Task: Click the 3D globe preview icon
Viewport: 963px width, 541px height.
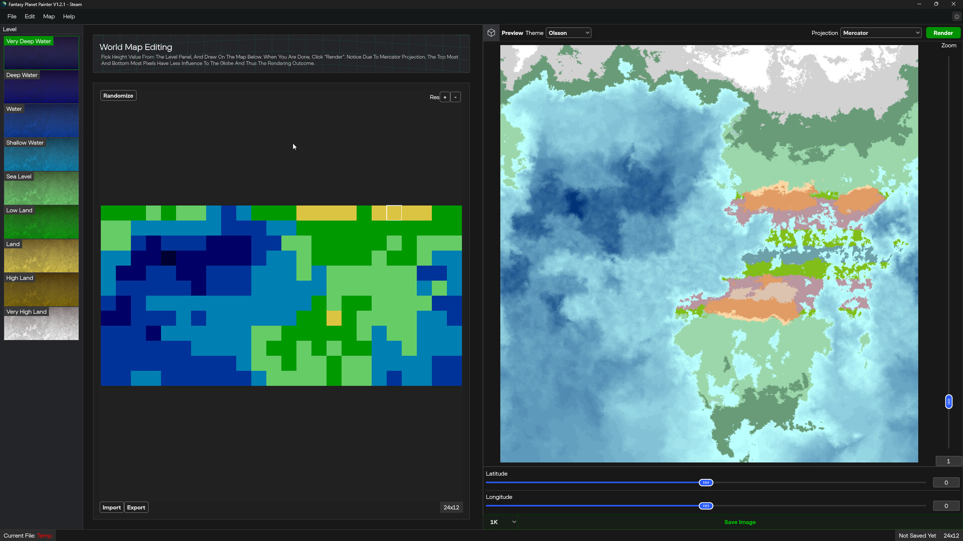Action: click(491, 33)
